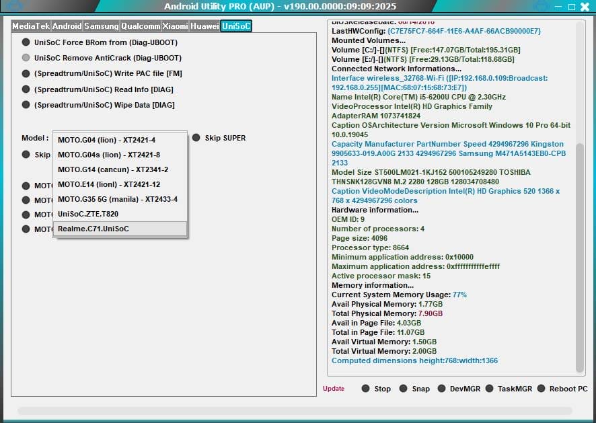Screen dimensions: 596x423
Task: Click the AUP logo in the title bar
Action: (x=13, y=6)
